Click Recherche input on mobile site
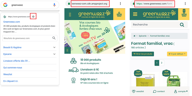The image size is (192, 96). [x=159, y=25]
